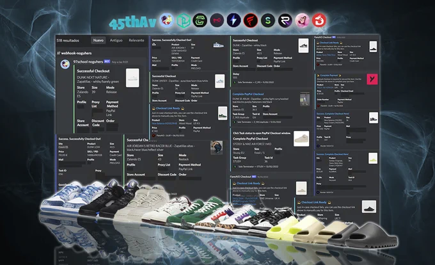Open Complete PayPal Checkout link for DUNK SE ARUM
Viewport: 435px width, 265px height.
pyautogui.click(x=248, y=94)
